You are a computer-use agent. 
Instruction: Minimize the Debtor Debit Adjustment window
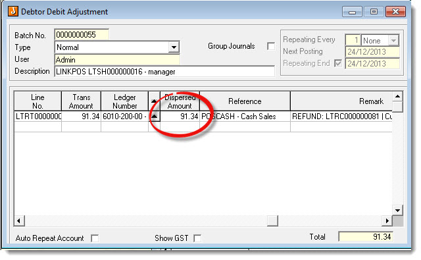(x=353, y=12)
